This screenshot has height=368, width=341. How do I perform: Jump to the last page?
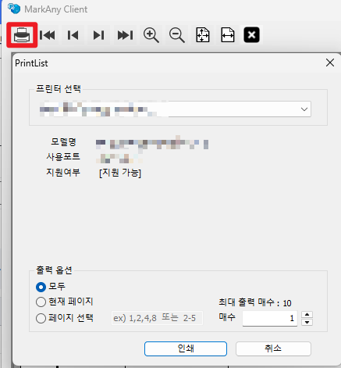pyautogui.click(x=125, y=35)
